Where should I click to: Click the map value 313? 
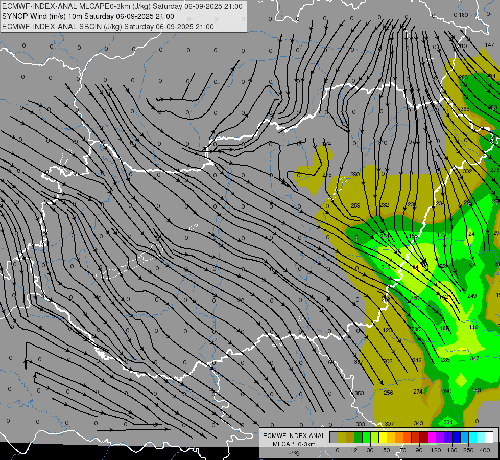pyautogui.click(x=386, y=267)
